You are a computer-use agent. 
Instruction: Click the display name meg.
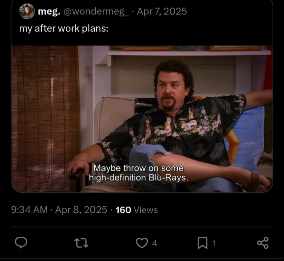point(49,12)
